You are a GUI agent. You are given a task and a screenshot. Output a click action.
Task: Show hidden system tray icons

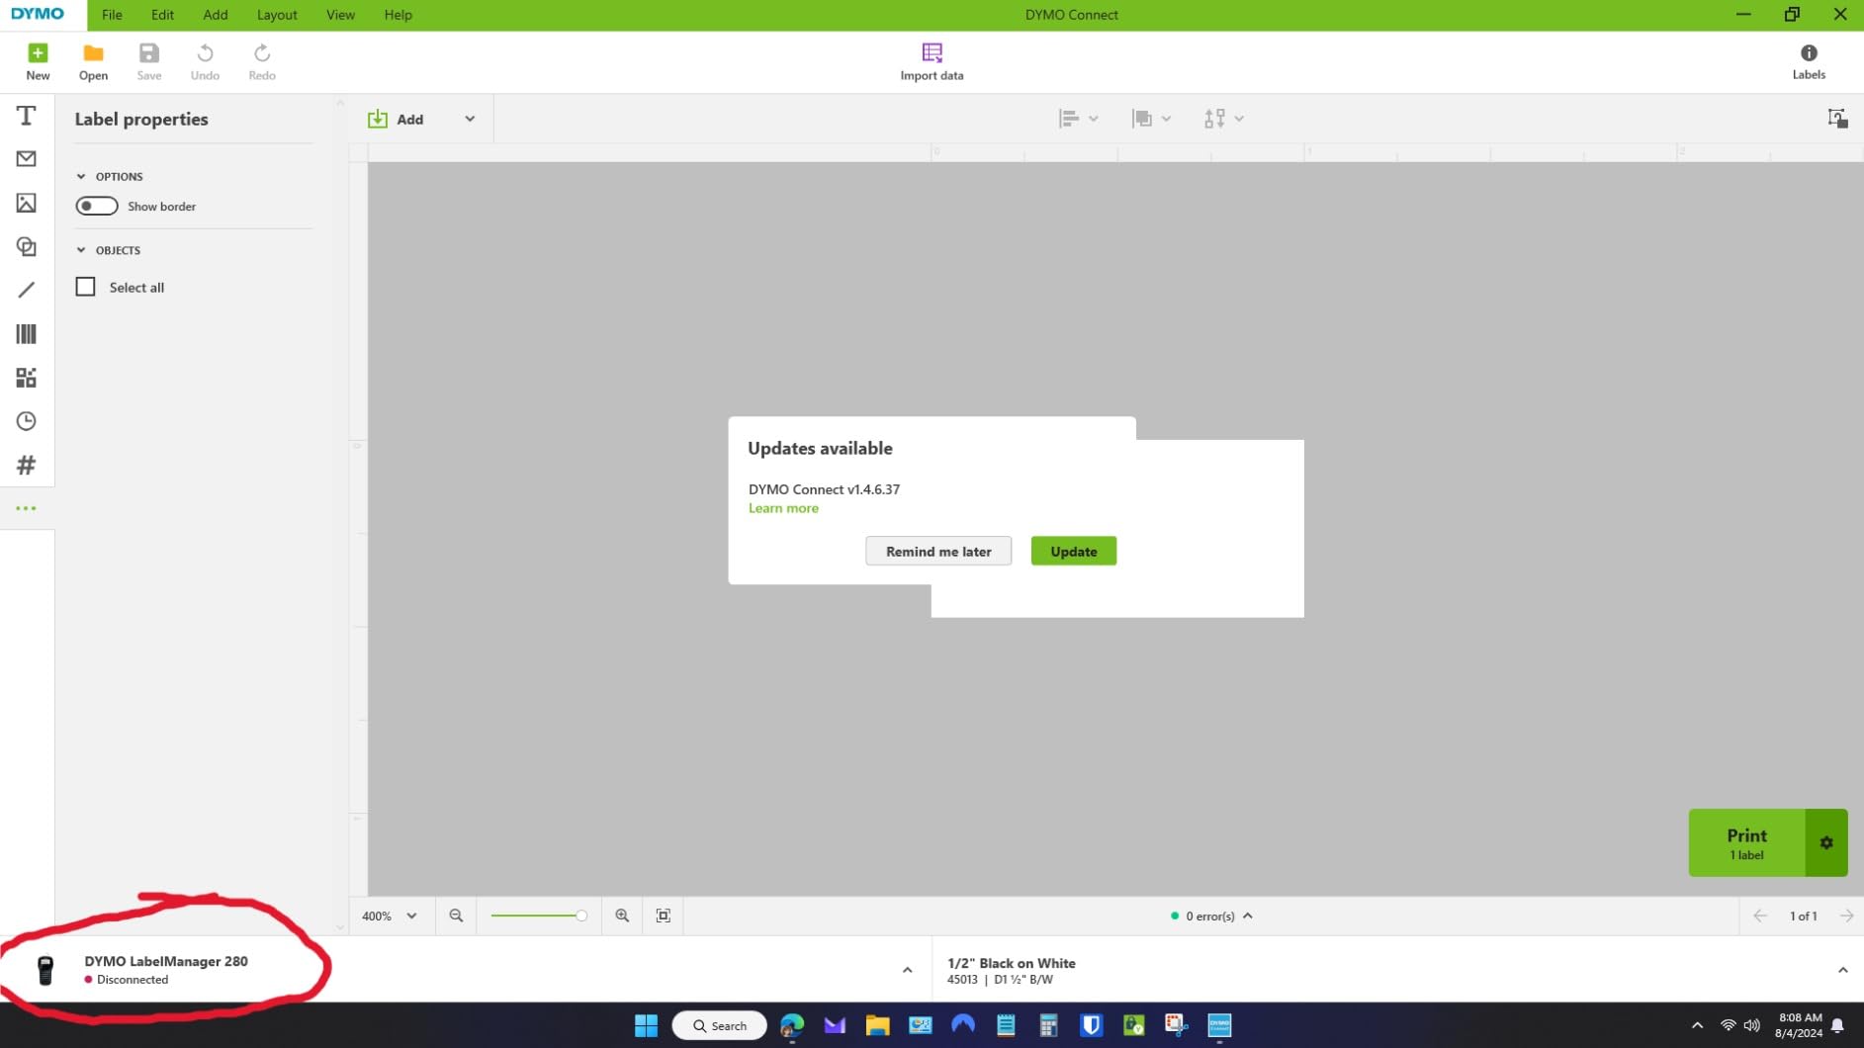(x=1697, y=1025)
